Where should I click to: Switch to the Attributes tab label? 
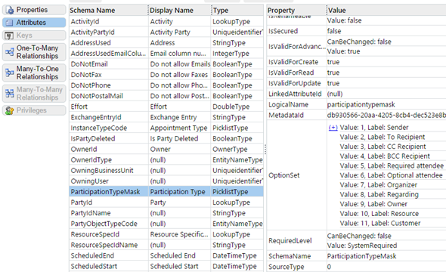(31, 23)
